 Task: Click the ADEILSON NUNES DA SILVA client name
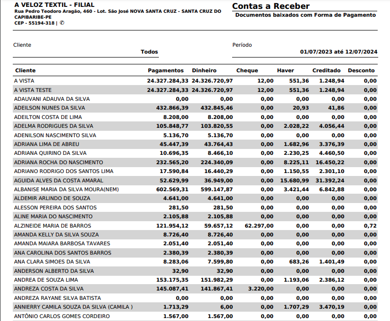(49, 108)
